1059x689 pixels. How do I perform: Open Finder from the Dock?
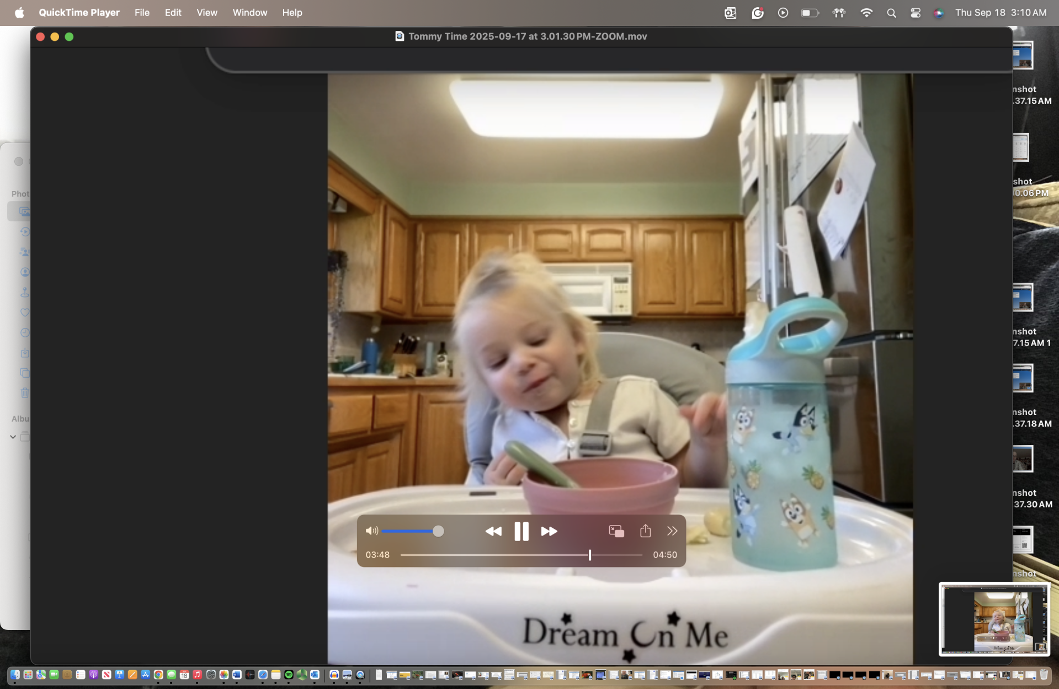click(15, 675)
